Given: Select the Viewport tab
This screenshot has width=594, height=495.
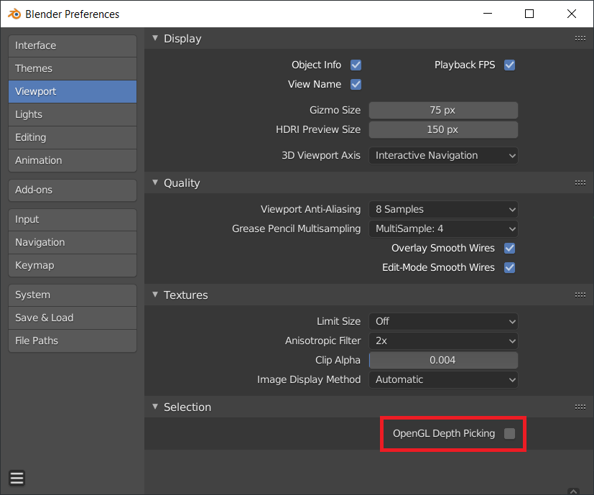Looking at the screenshot, I should [x=73, y=91].
